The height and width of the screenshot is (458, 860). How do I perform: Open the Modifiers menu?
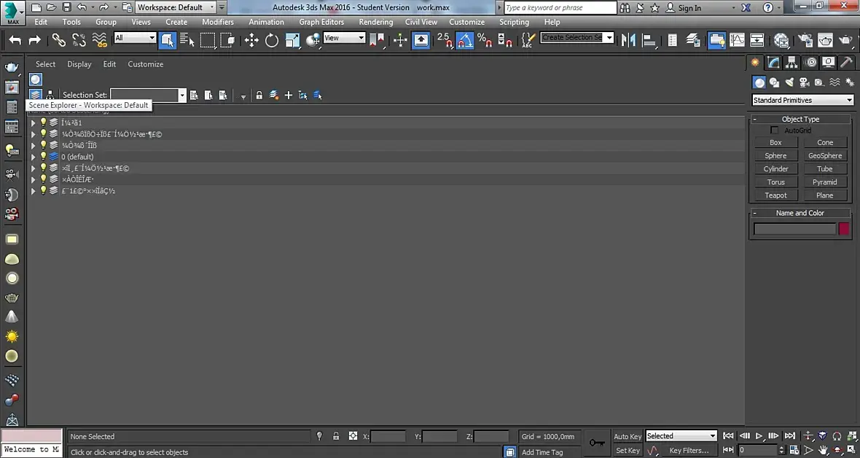[x=218, y=22]
